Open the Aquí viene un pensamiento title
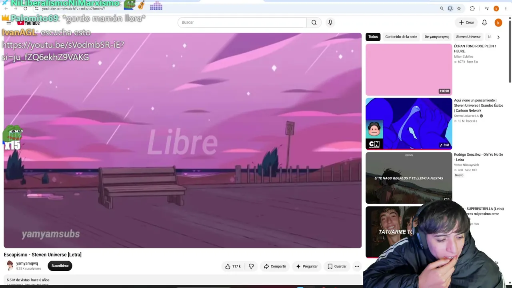The width and height of the screenshot is (512, 288). (479, 106)
